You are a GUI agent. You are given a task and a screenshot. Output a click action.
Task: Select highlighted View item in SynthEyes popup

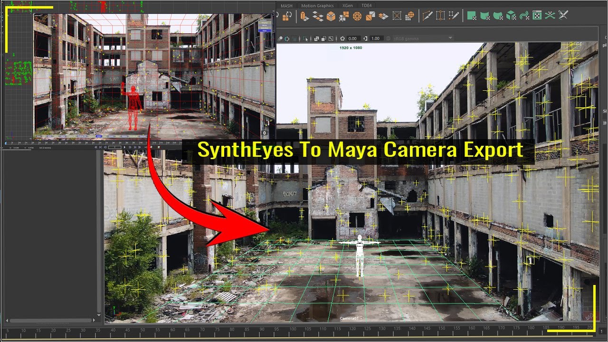tap(265, 30)
